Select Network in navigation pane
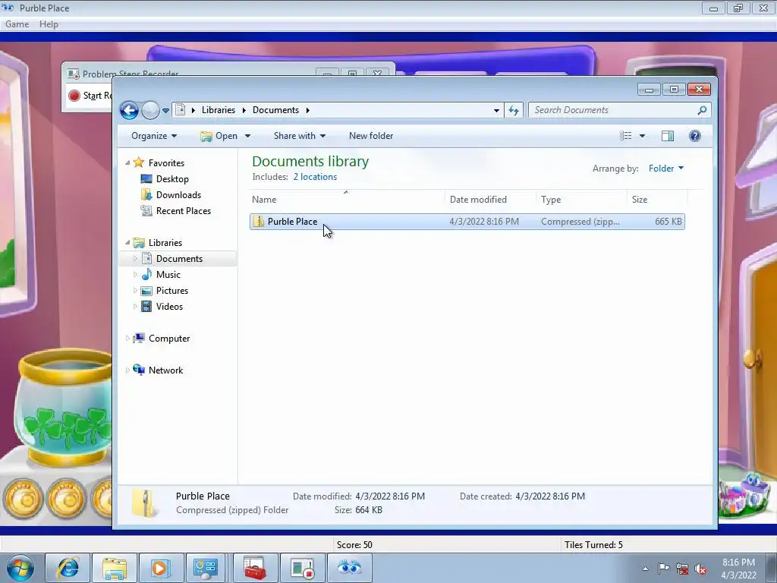The width and height of the screenshot is (777, 583). point(165,370)
